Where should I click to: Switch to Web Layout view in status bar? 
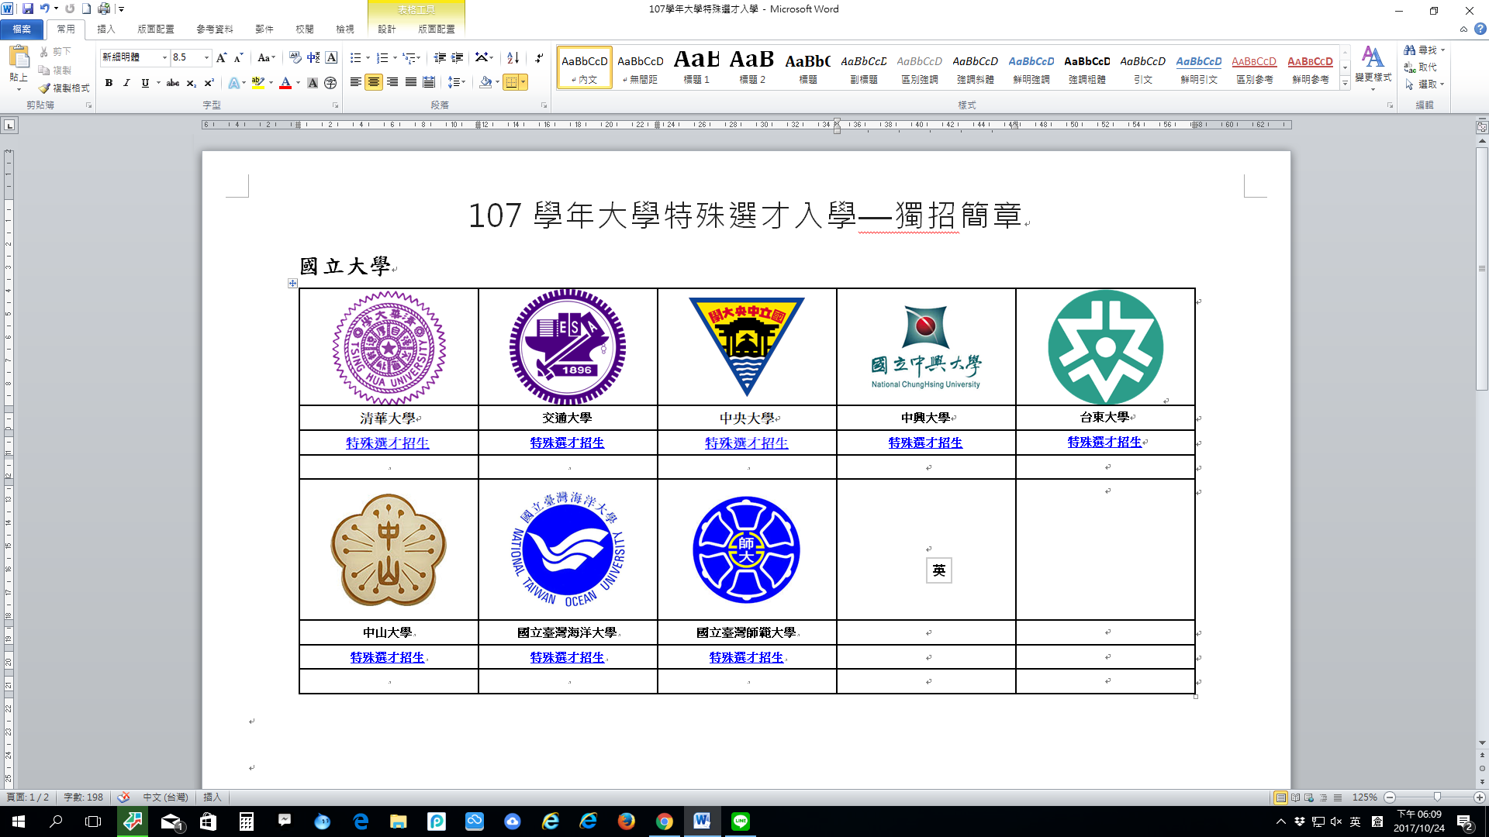pos(1309,797)
